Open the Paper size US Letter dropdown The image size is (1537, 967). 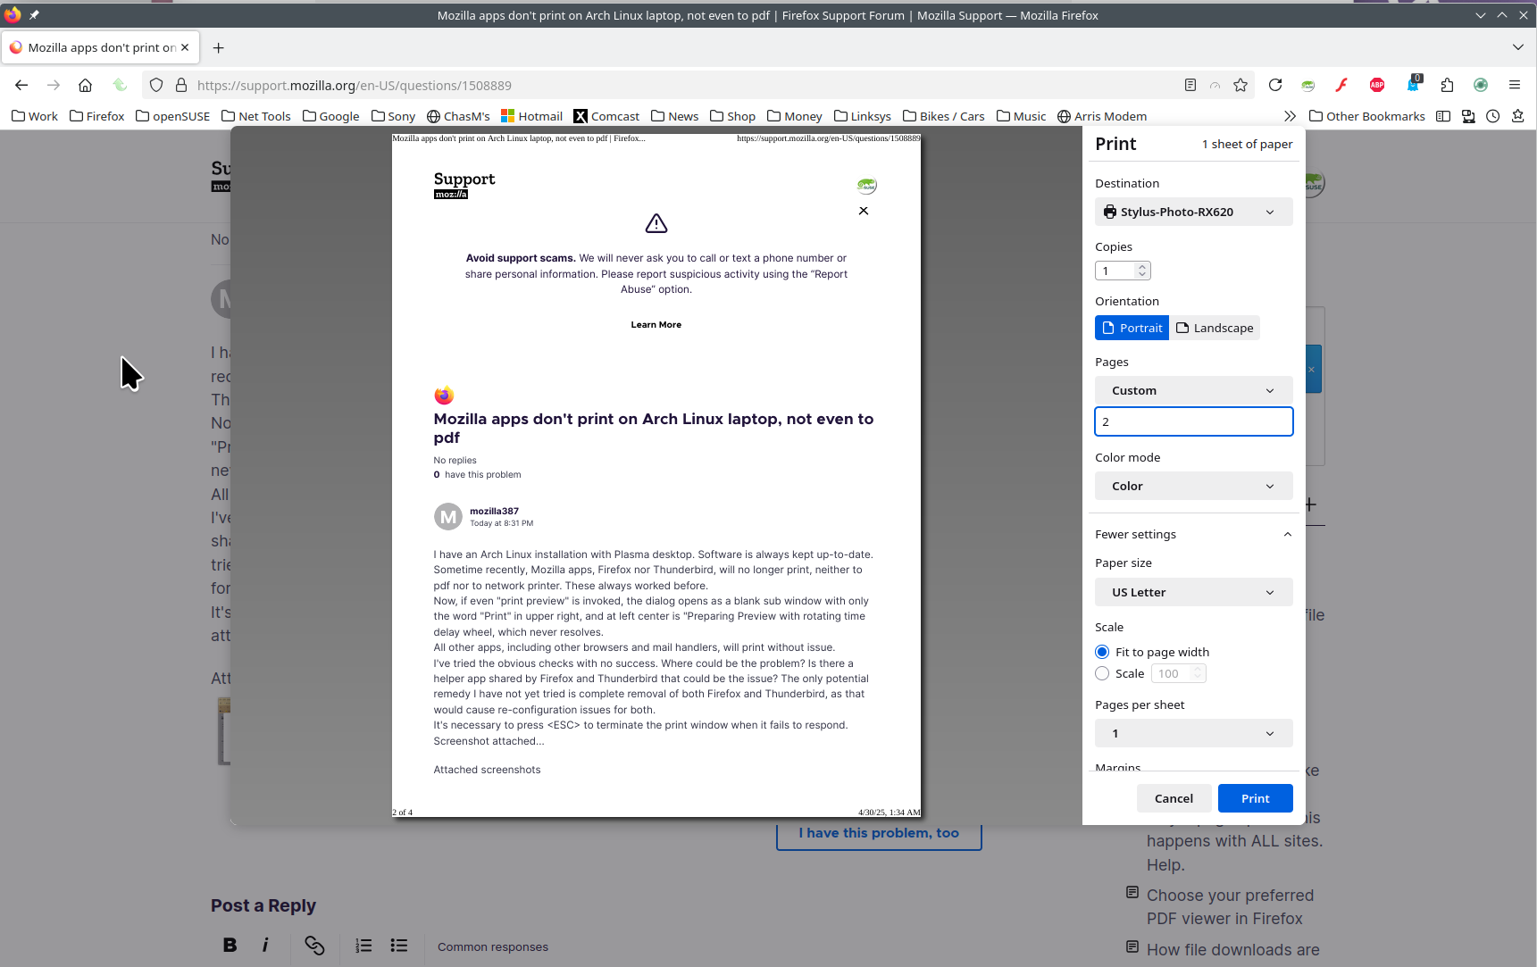(x=1193, y=592)
